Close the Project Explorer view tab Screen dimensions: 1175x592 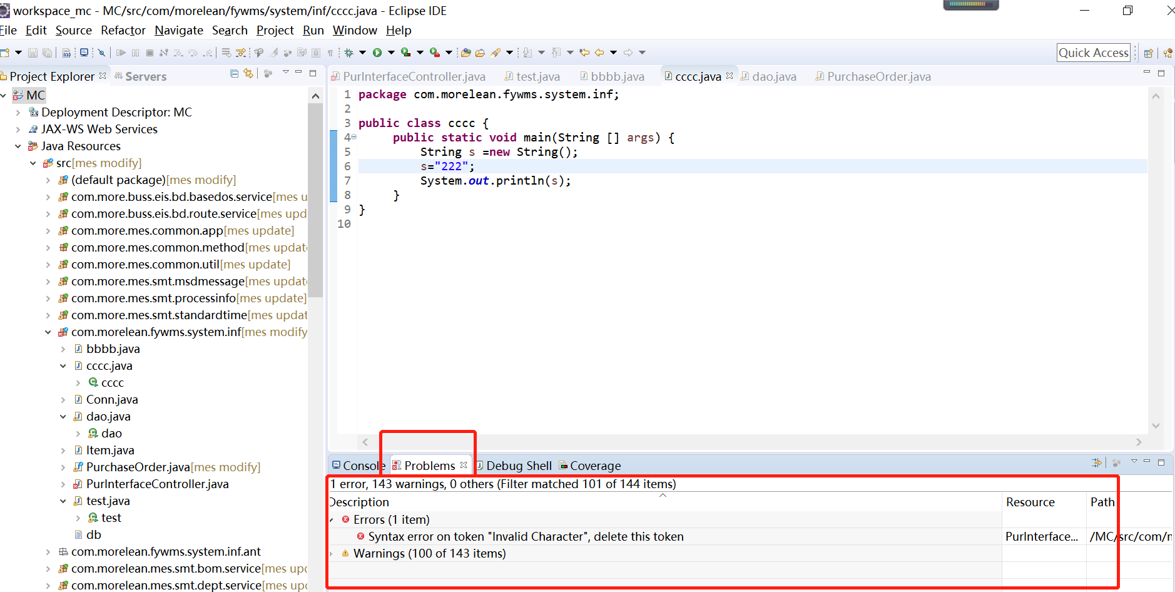(x=103, y=76)
